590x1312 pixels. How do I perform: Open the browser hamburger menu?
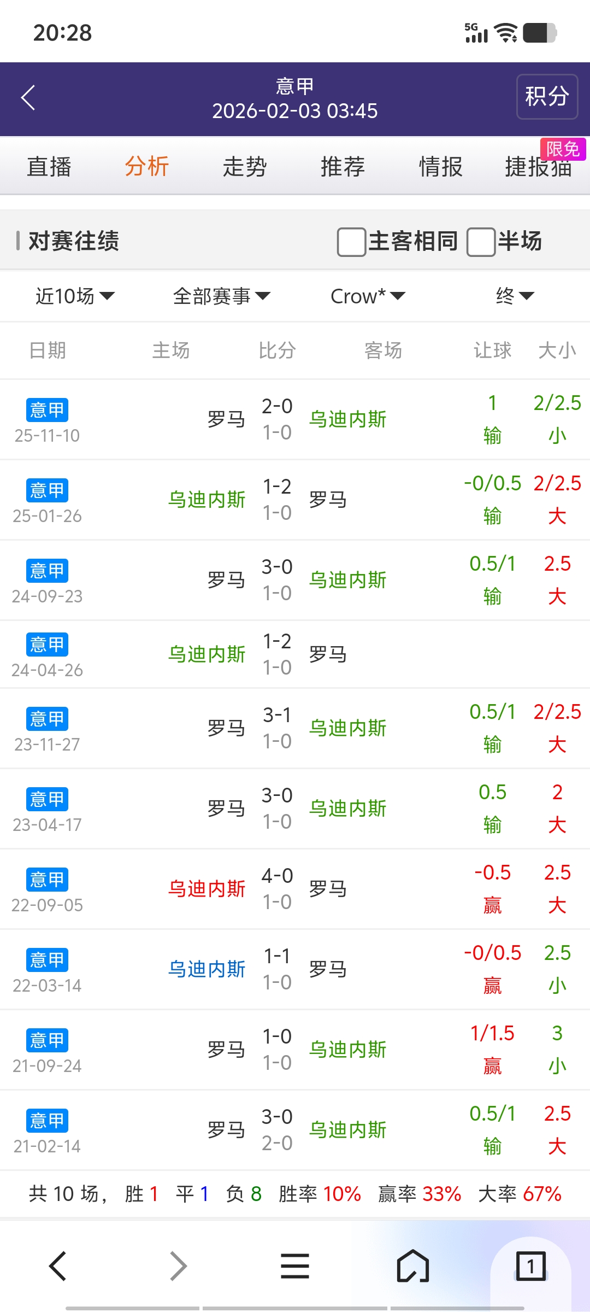pyautogui.click(x=295, y=1266)
